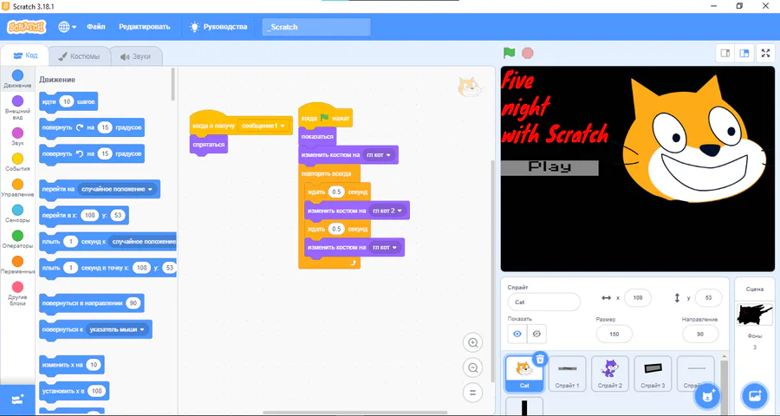The width and height of the screenshot is (780, 416).
Task: Open the language globe menu
Action: [x=67, y=27]
